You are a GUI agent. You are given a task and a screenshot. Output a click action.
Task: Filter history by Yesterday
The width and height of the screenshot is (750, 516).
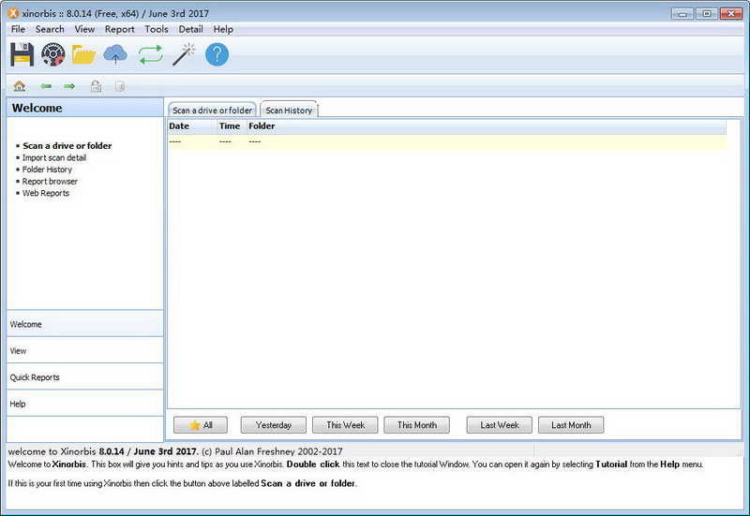tap(273, 425)
